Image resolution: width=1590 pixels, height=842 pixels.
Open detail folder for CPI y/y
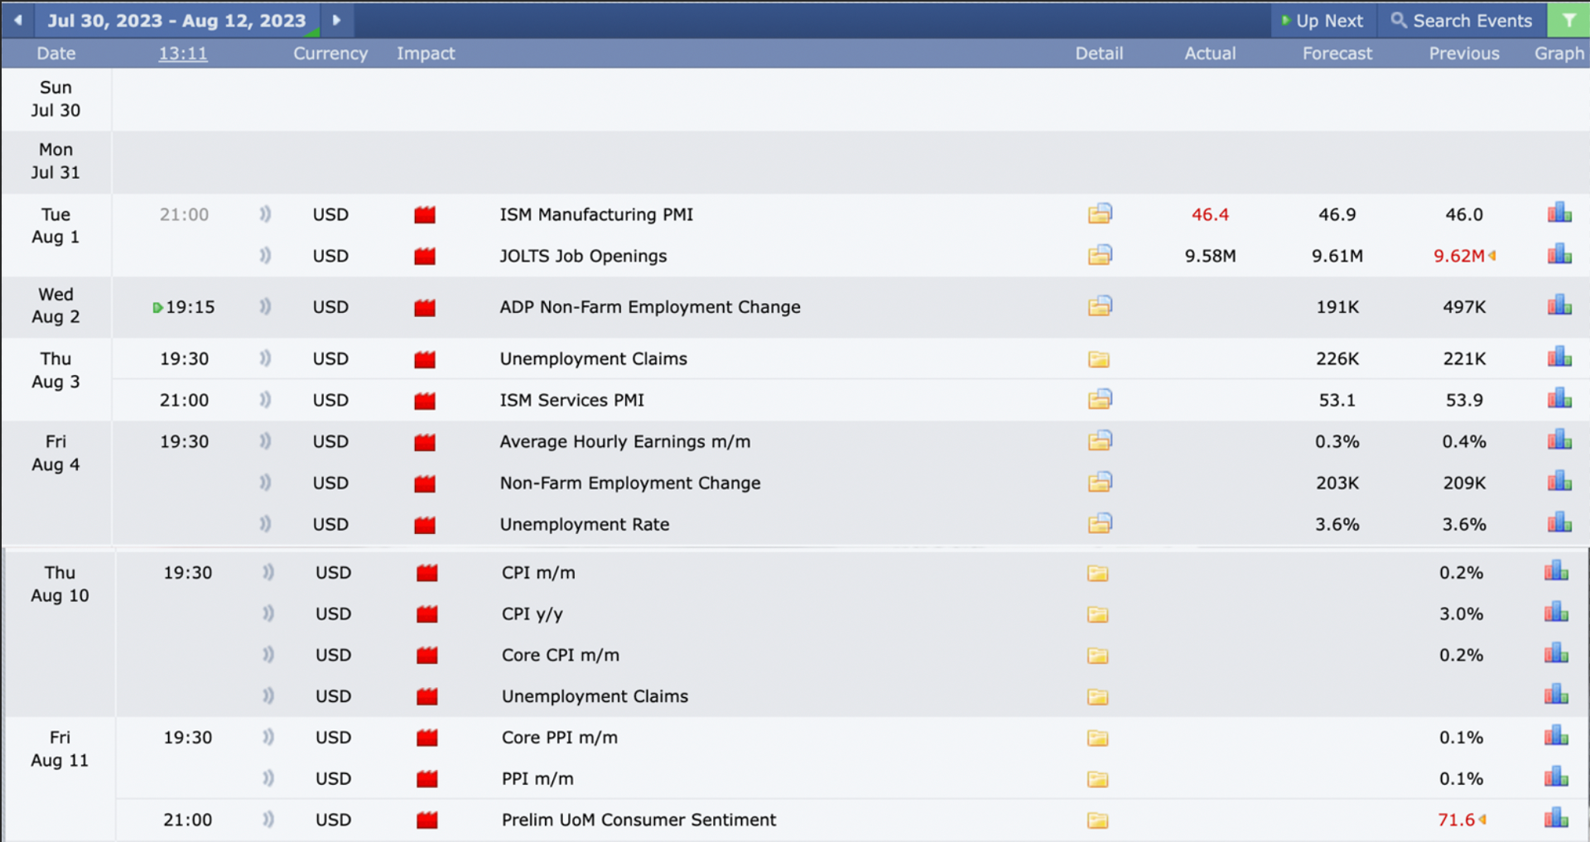(x=1097, y=614)
